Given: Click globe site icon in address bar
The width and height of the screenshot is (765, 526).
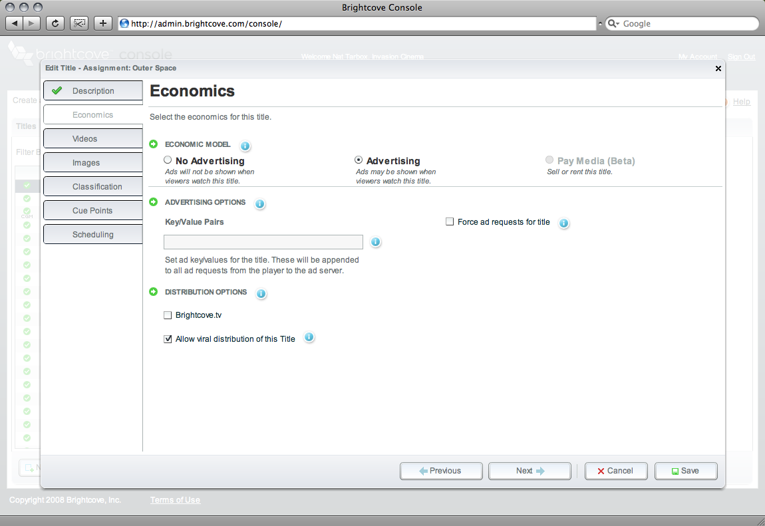Looking at the screenshot, I should pos(124,23).
